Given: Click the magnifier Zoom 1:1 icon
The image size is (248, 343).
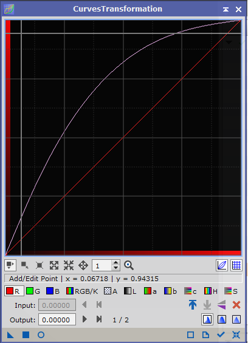Looking at the screenshot, I should [x=129, y=265].
